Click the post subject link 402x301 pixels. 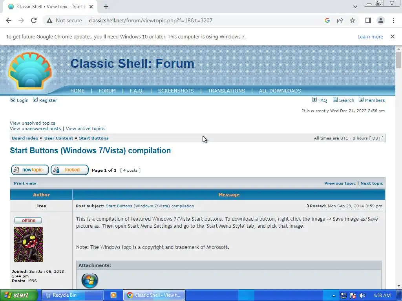[150, 206]
